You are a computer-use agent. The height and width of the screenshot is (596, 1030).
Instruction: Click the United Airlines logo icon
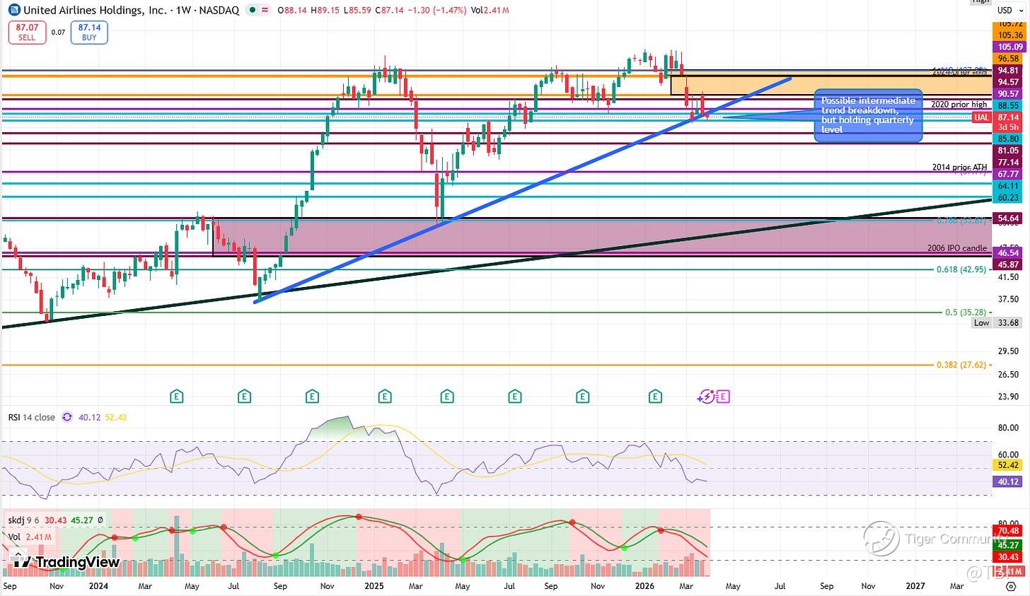pyautogui.click(x=14, y=11)
